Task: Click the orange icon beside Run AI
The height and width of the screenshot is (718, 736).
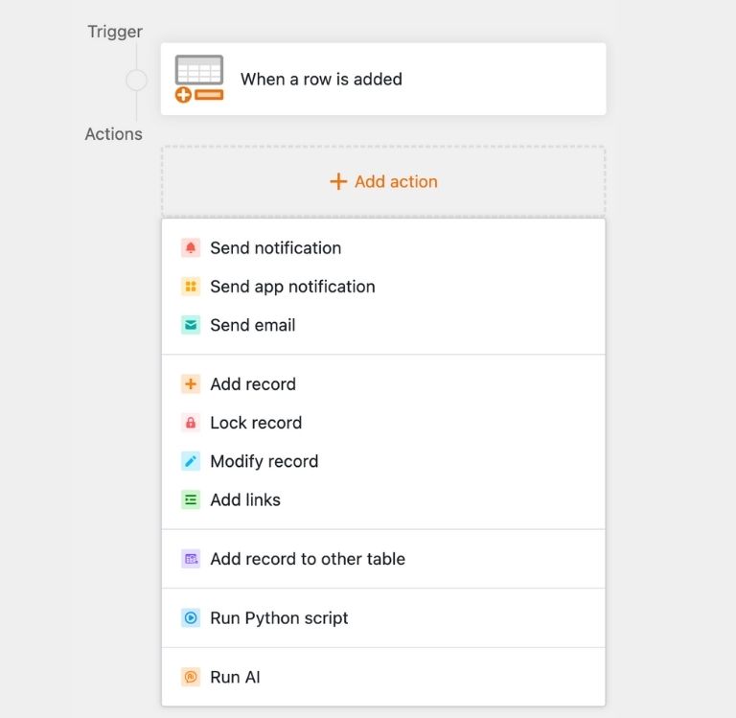Action: [191, 677]
